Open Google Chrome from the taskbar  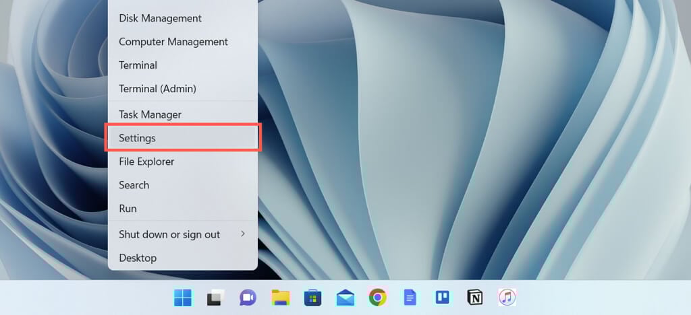click(x=377, y=297)
